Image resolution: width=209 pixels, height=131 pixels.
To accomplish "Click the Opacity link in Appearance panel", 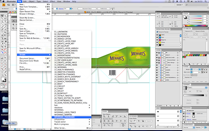I will tap(189, 119).
